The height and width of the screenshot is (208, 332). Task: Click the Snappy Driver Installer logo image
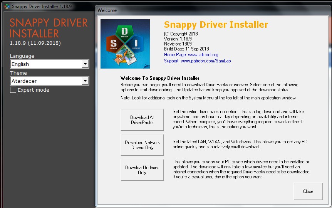(x=125, y=44)
